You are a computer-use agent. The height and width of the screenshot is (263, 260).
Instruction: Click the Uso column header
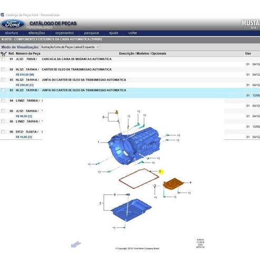pyautogui.click(x=248, y=54)
